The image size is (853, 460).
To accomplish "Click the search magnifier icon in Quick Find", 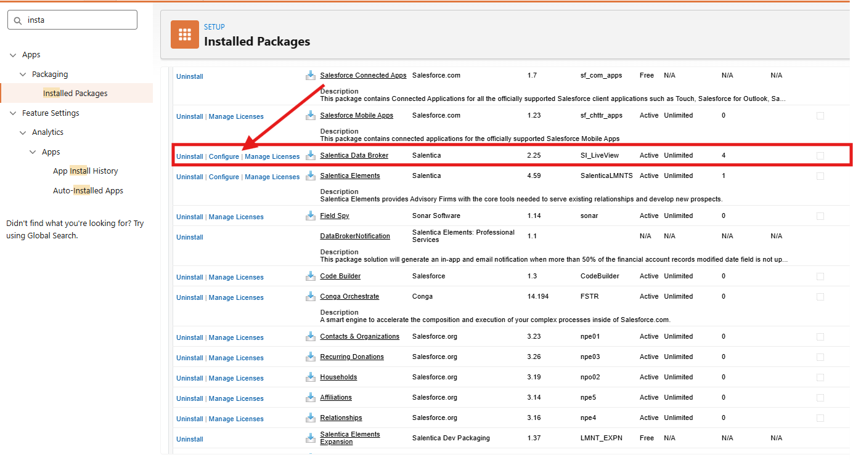I will point(18,20).
